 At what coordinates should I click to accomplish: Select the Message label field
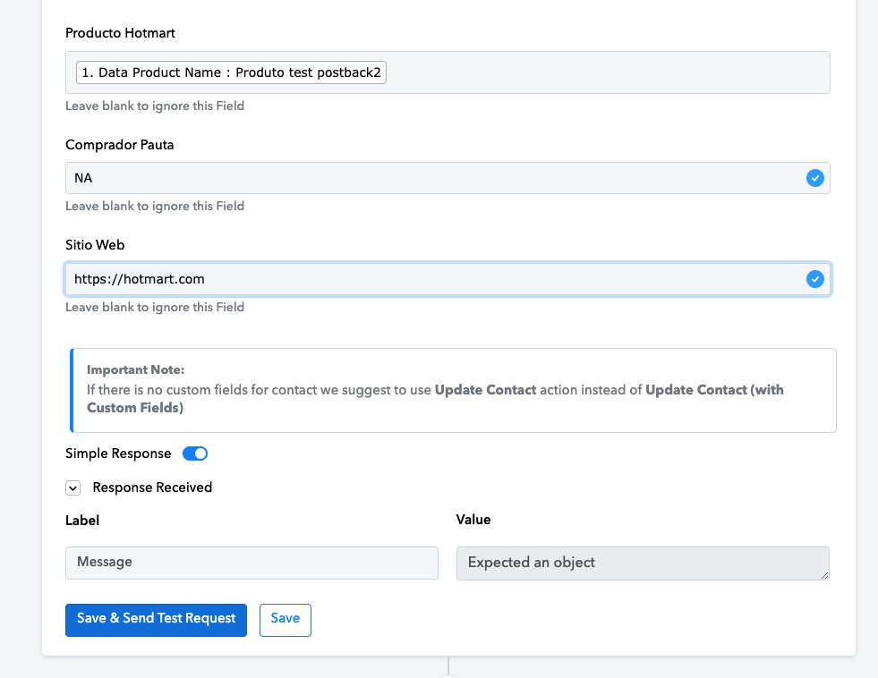(x=251, y=563)
